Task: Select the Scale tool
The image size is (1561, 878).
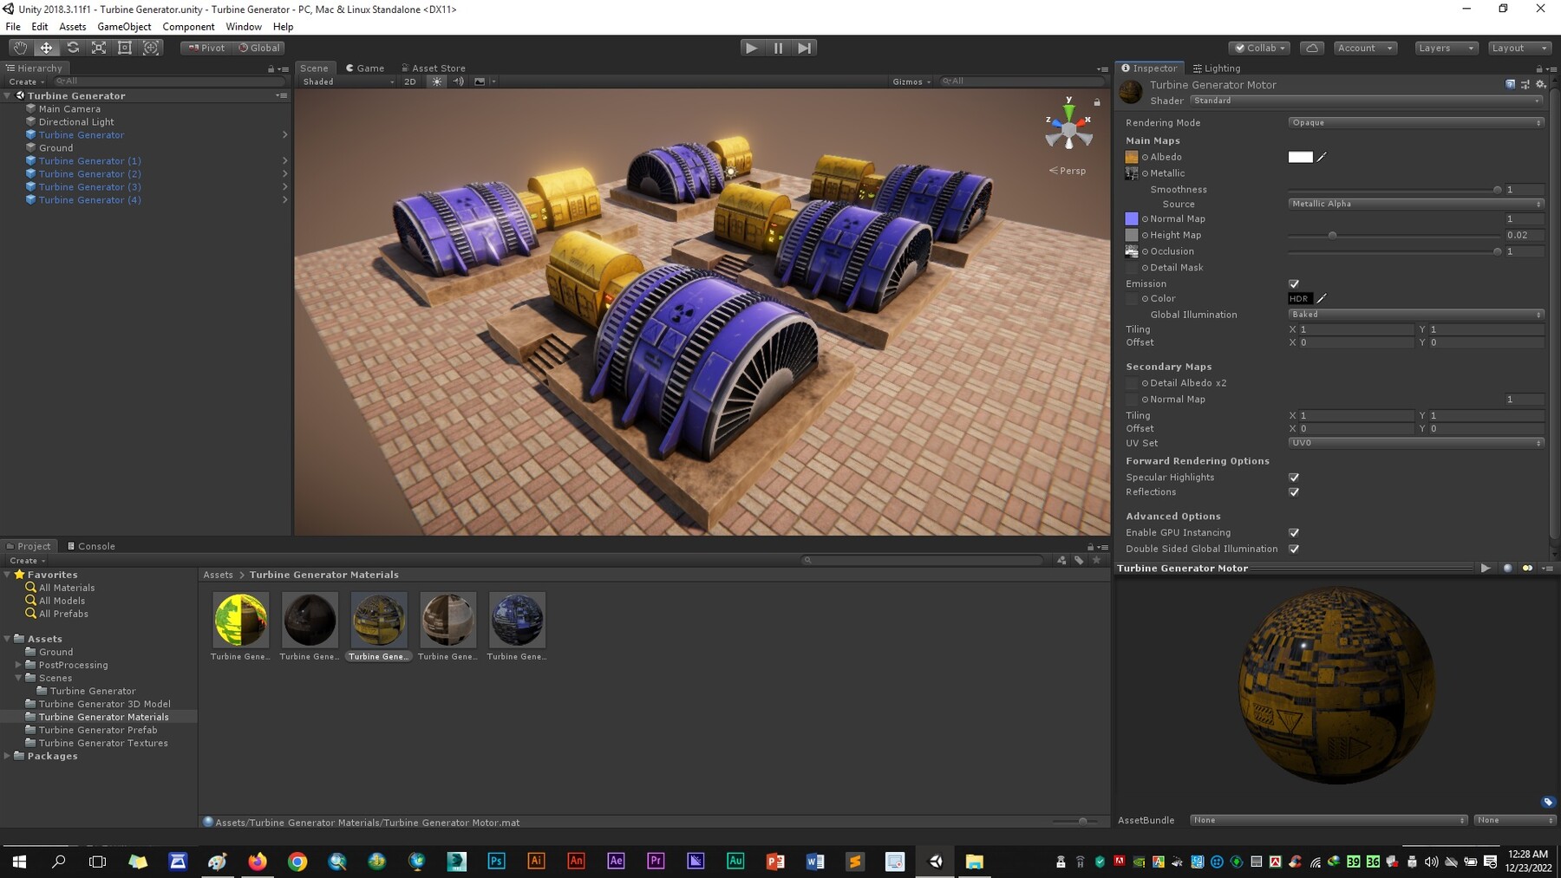Action: 99,48
